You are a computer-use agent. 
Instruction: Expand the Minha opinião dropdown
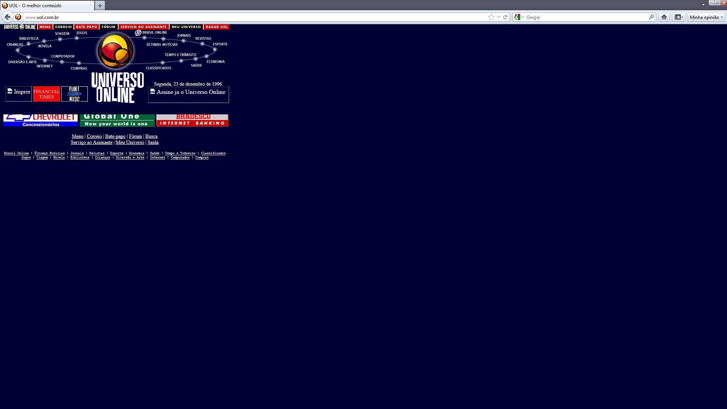pyautogui.click(x=706, y=17)
